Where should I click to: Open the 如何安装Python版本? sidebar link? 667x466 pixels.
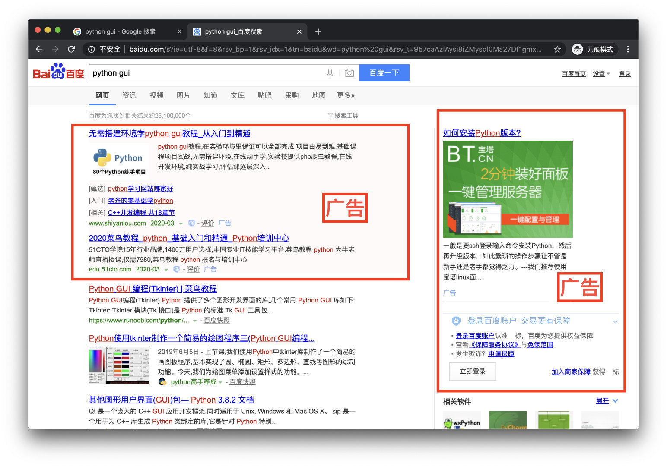pos(482,133)
